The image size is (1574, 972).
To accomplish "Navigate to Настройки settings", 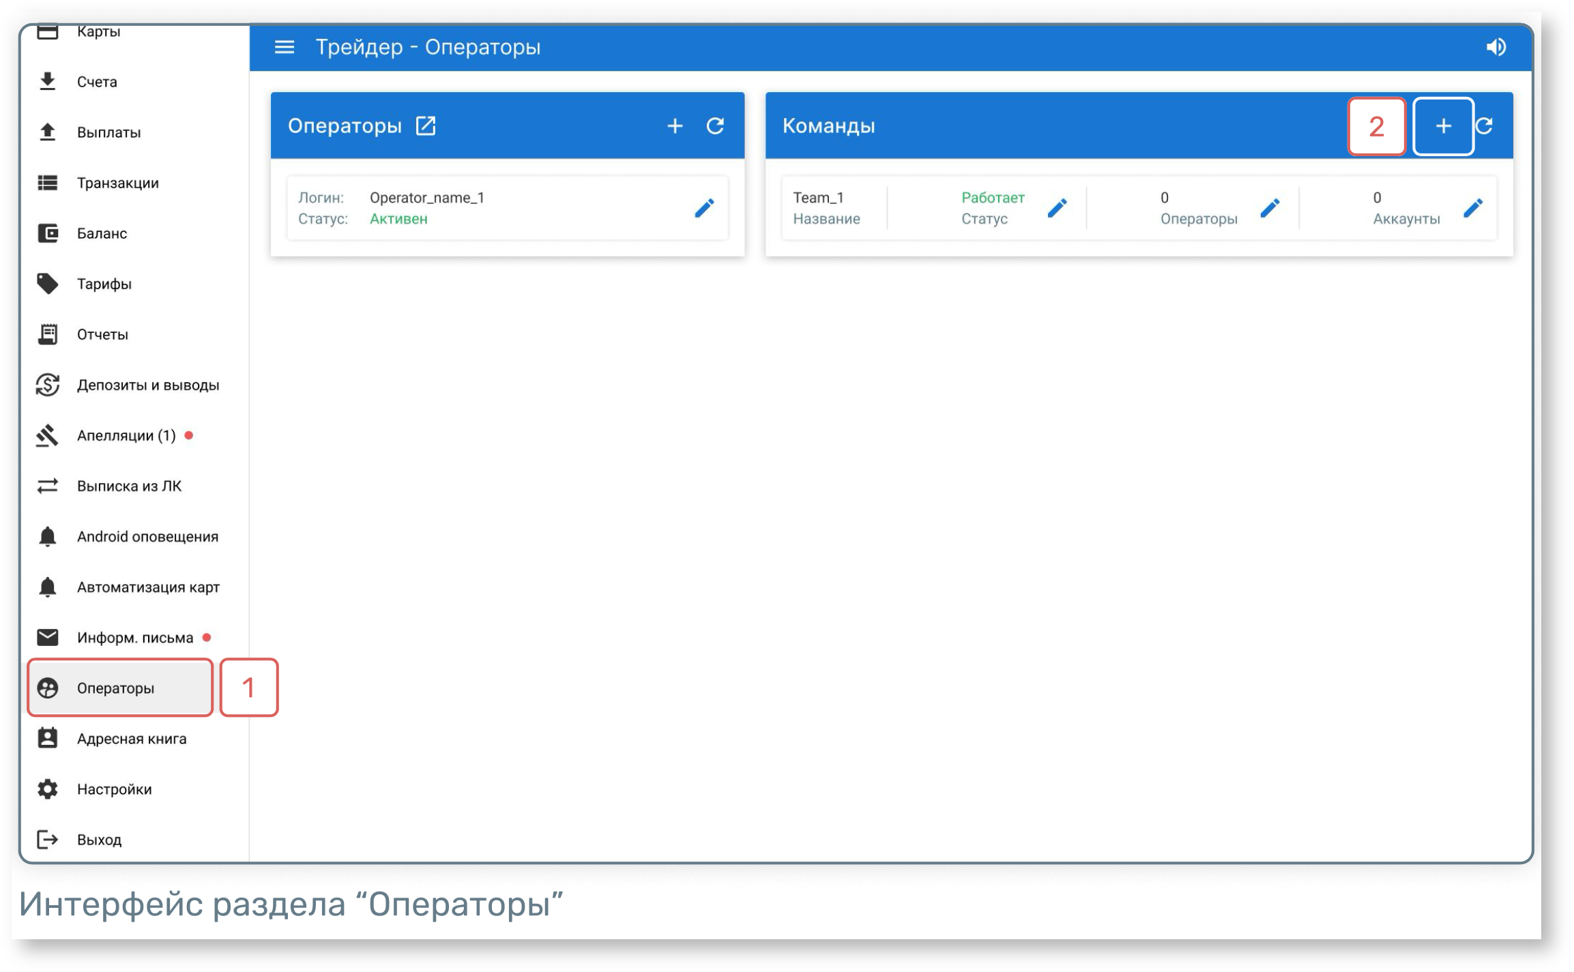I will tap(114, 789).
